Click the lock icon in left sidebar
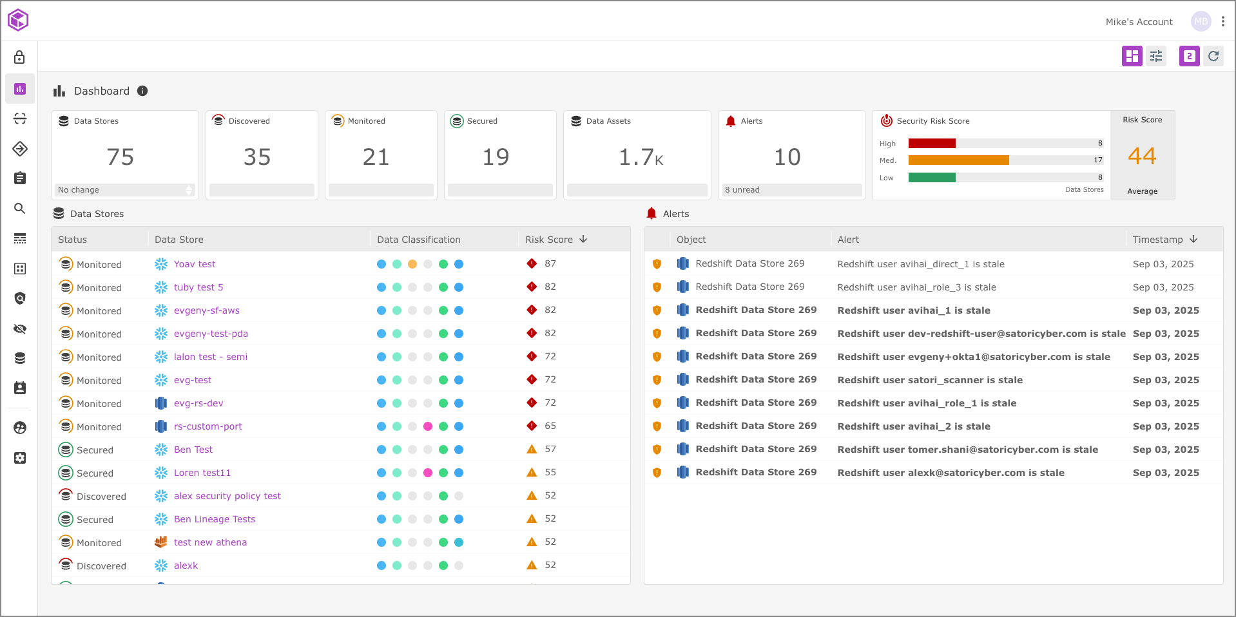The height and width of the screenshot is (617, 1236). pos(19,57)
